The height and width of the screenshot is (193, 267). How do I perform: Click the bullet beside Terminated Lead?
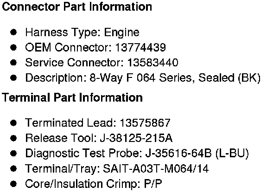pyautogui.click(x=13, y=123)
